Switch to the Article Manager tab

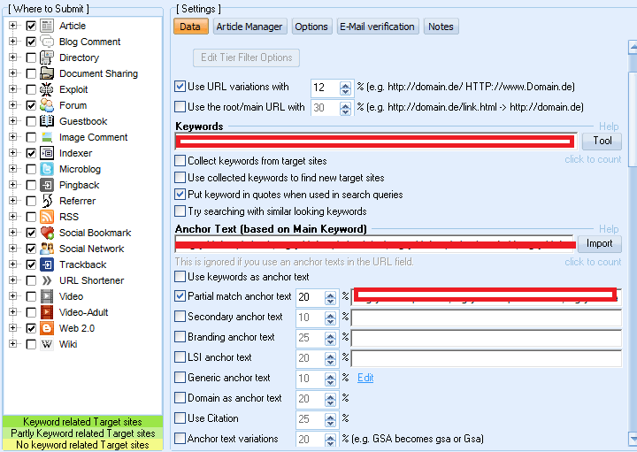click(x=249, y=27)
